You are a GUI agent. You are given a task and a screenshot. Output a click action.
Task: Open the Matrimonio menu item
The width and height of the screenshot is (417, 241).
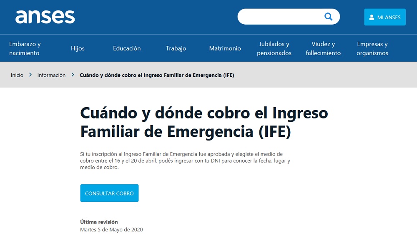click(225, 48)
